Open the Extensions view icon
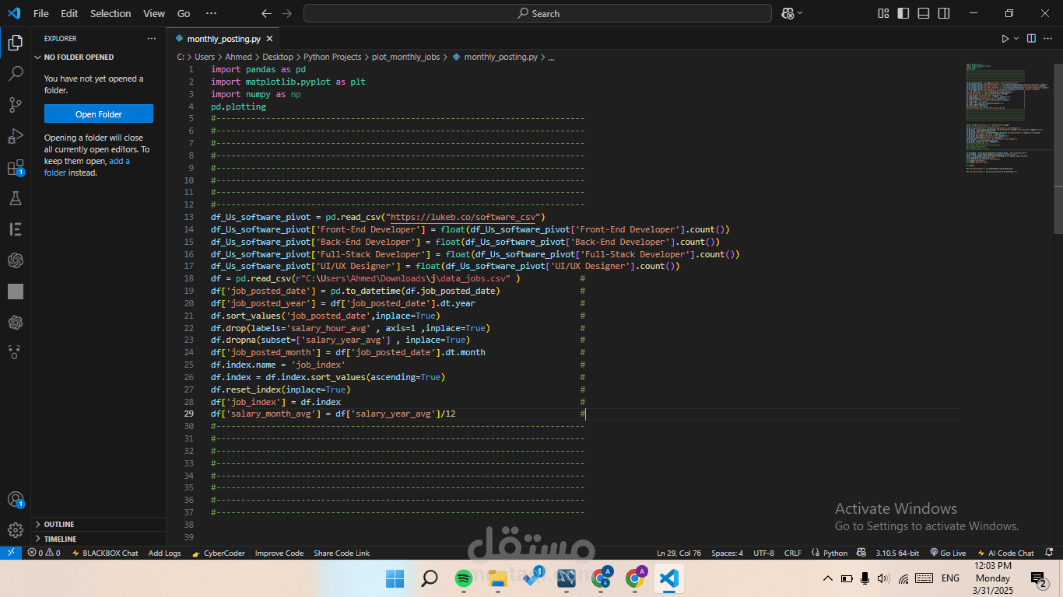This screenshot has width=1063, height=597. pyautogui.click(x=16, y=168)
